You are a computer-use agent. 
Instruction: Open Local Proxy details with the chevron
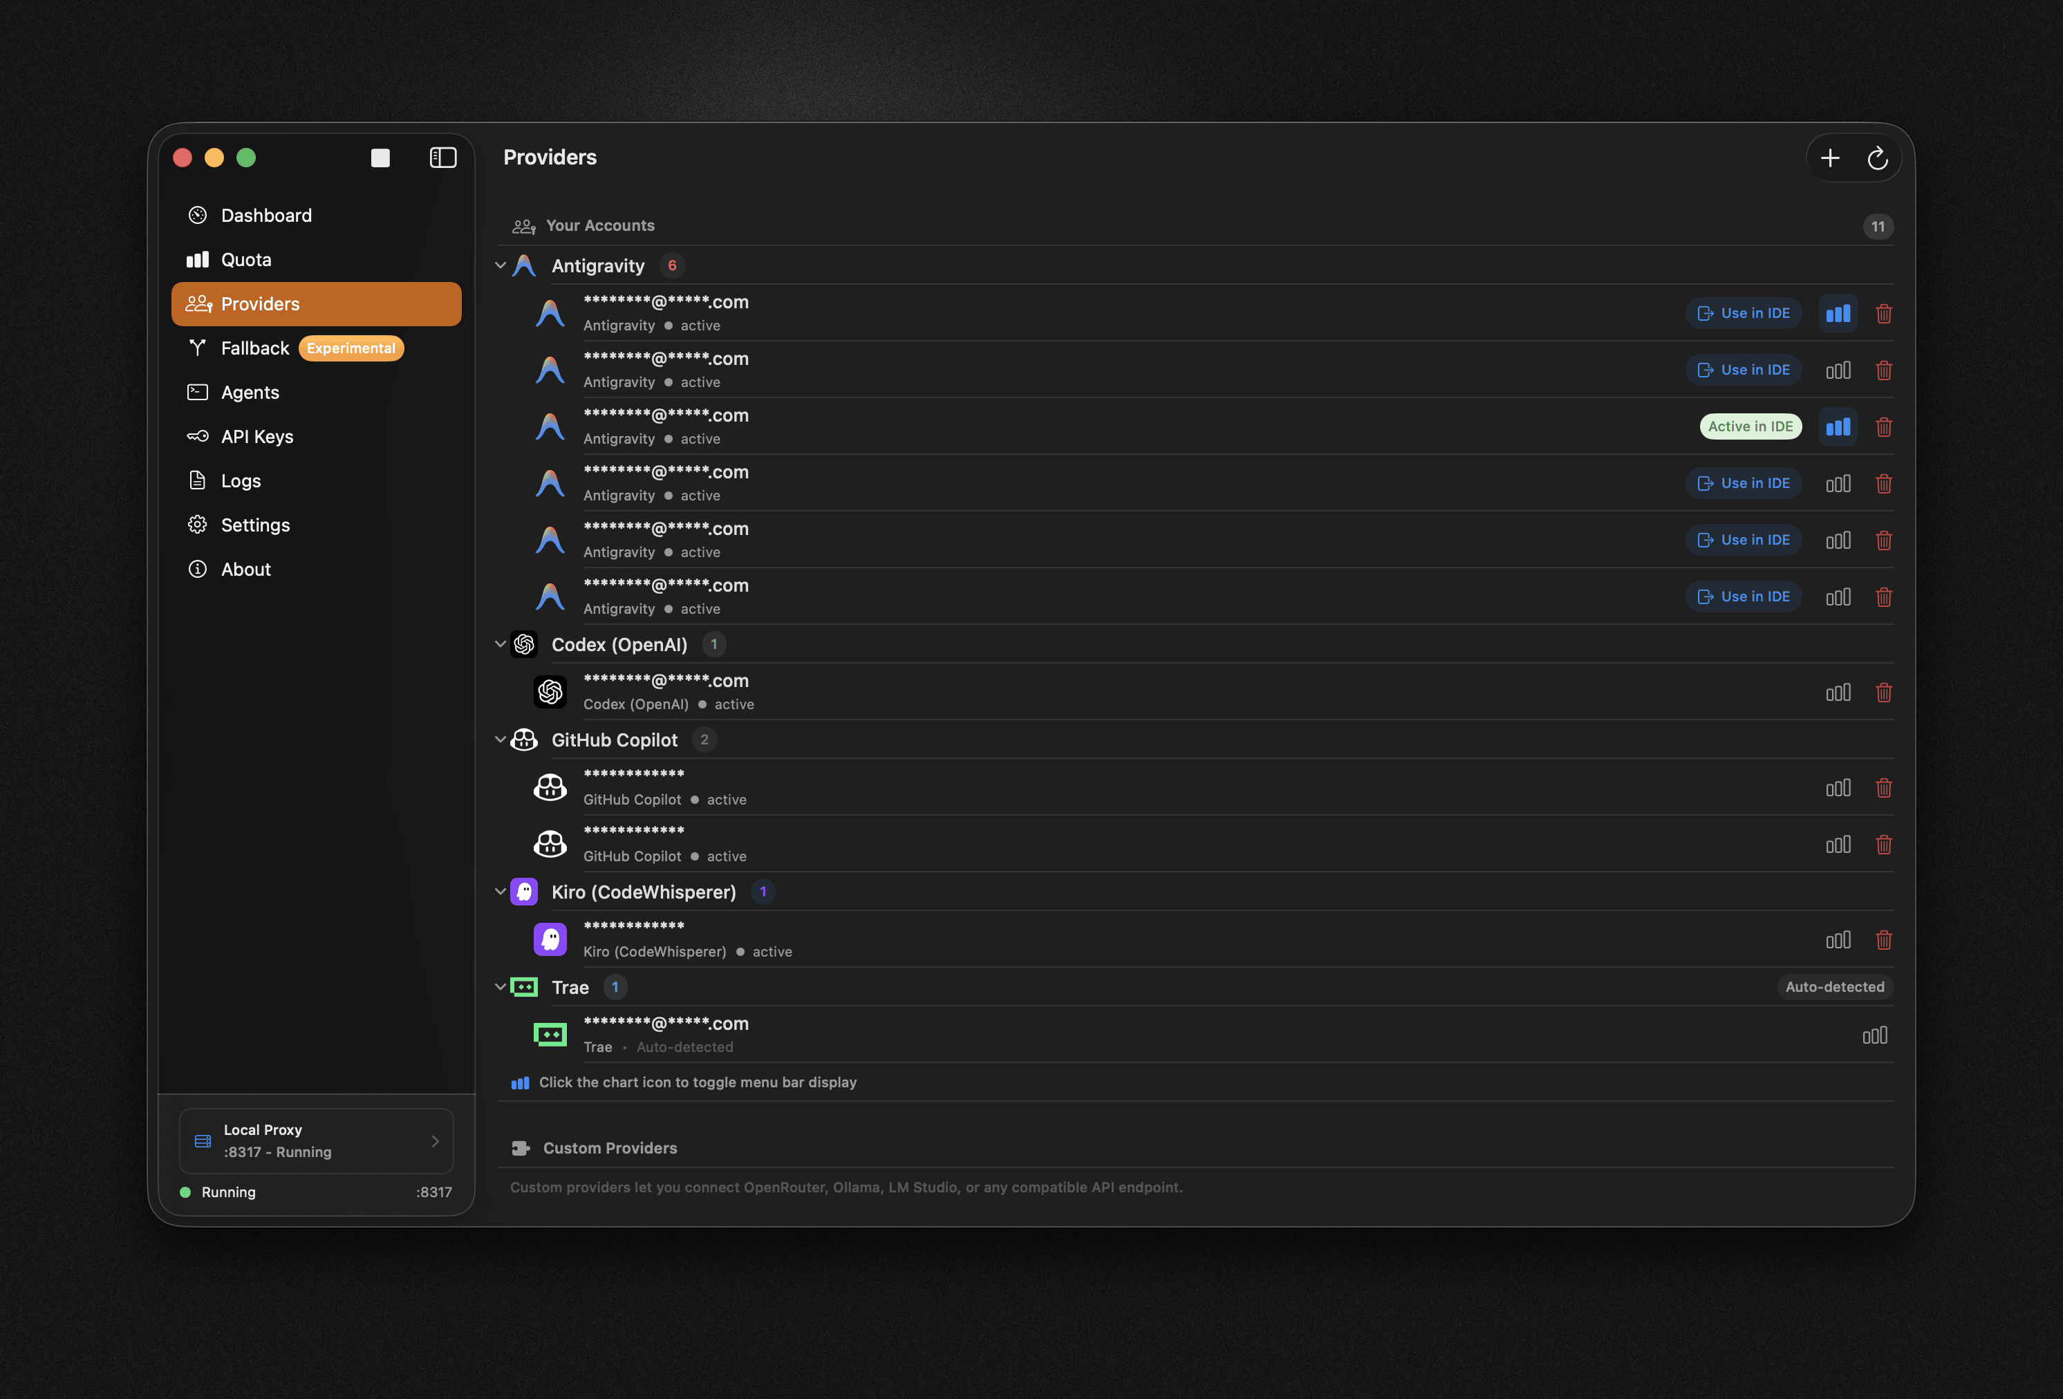(x=435, y=1140)
